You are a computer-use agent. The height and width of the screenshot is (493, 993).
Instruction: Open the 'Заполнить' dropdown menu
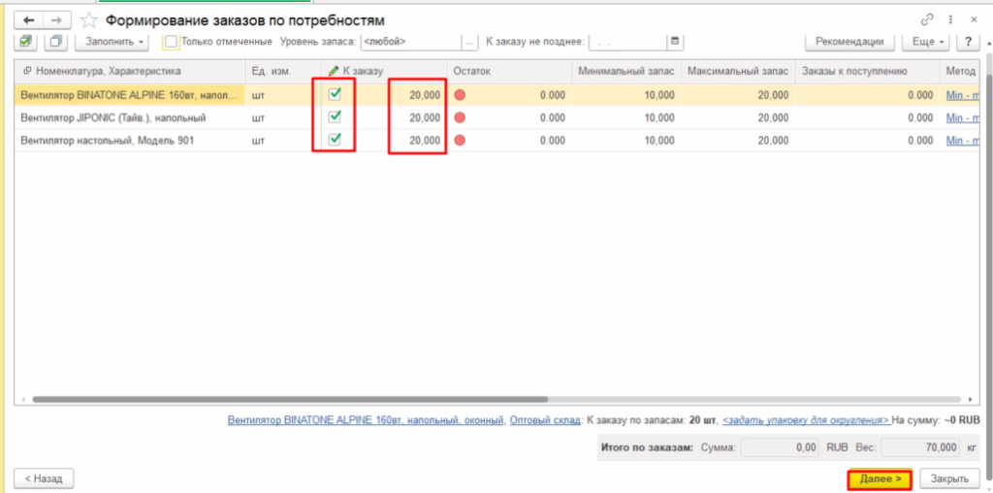pyautogui.click(x=114, y=42)
